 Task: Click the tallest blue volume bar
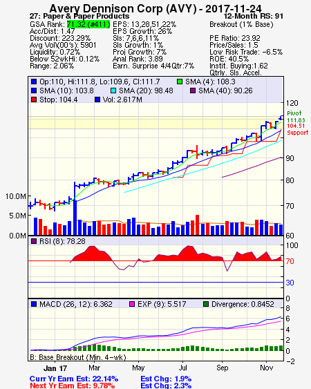(75, 217)
